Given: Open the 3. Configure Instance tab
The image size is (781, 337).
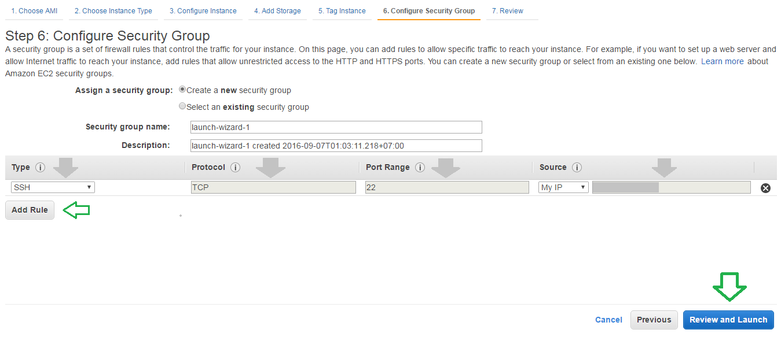Looking at the screenshot, I should click(x=203, y=11).
